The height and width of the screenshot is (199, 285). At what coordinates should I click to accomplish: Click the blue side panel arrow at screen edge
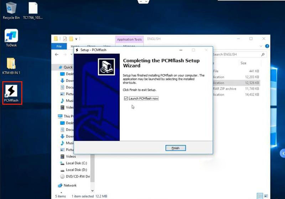tap(283, 154)
